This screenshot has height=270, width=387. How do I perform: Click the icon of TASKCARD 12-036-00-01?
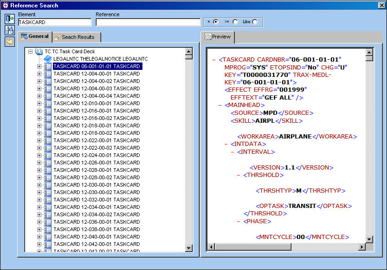(x=48, y=222)
